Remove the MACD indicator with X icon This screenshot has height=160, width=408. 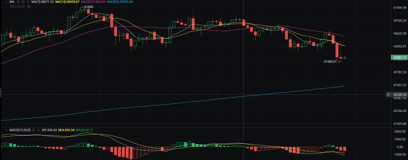[x=39, y=130]
